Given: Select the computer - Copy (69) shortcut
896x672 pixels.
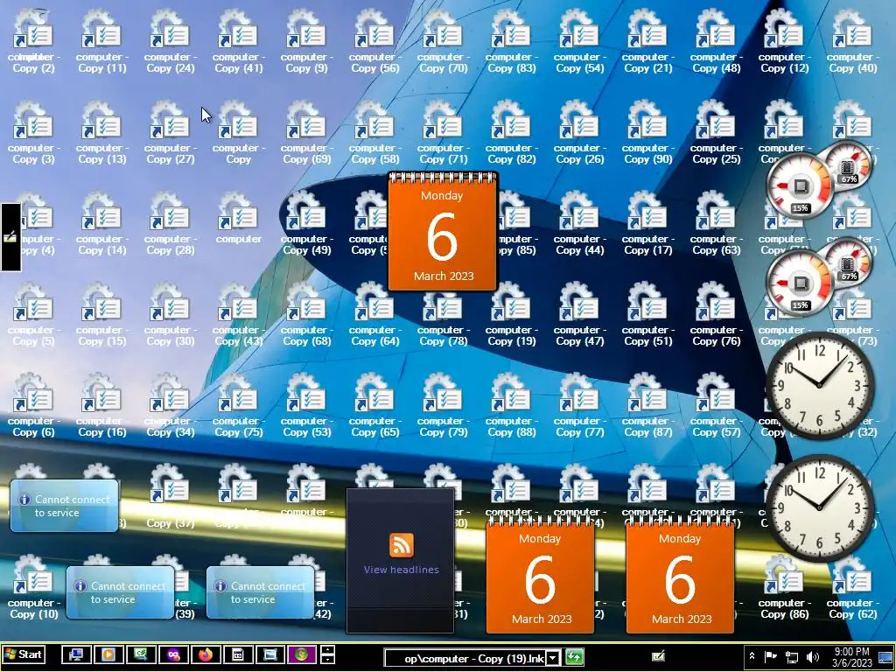Looking at the screenshot, I should (307, 133).
